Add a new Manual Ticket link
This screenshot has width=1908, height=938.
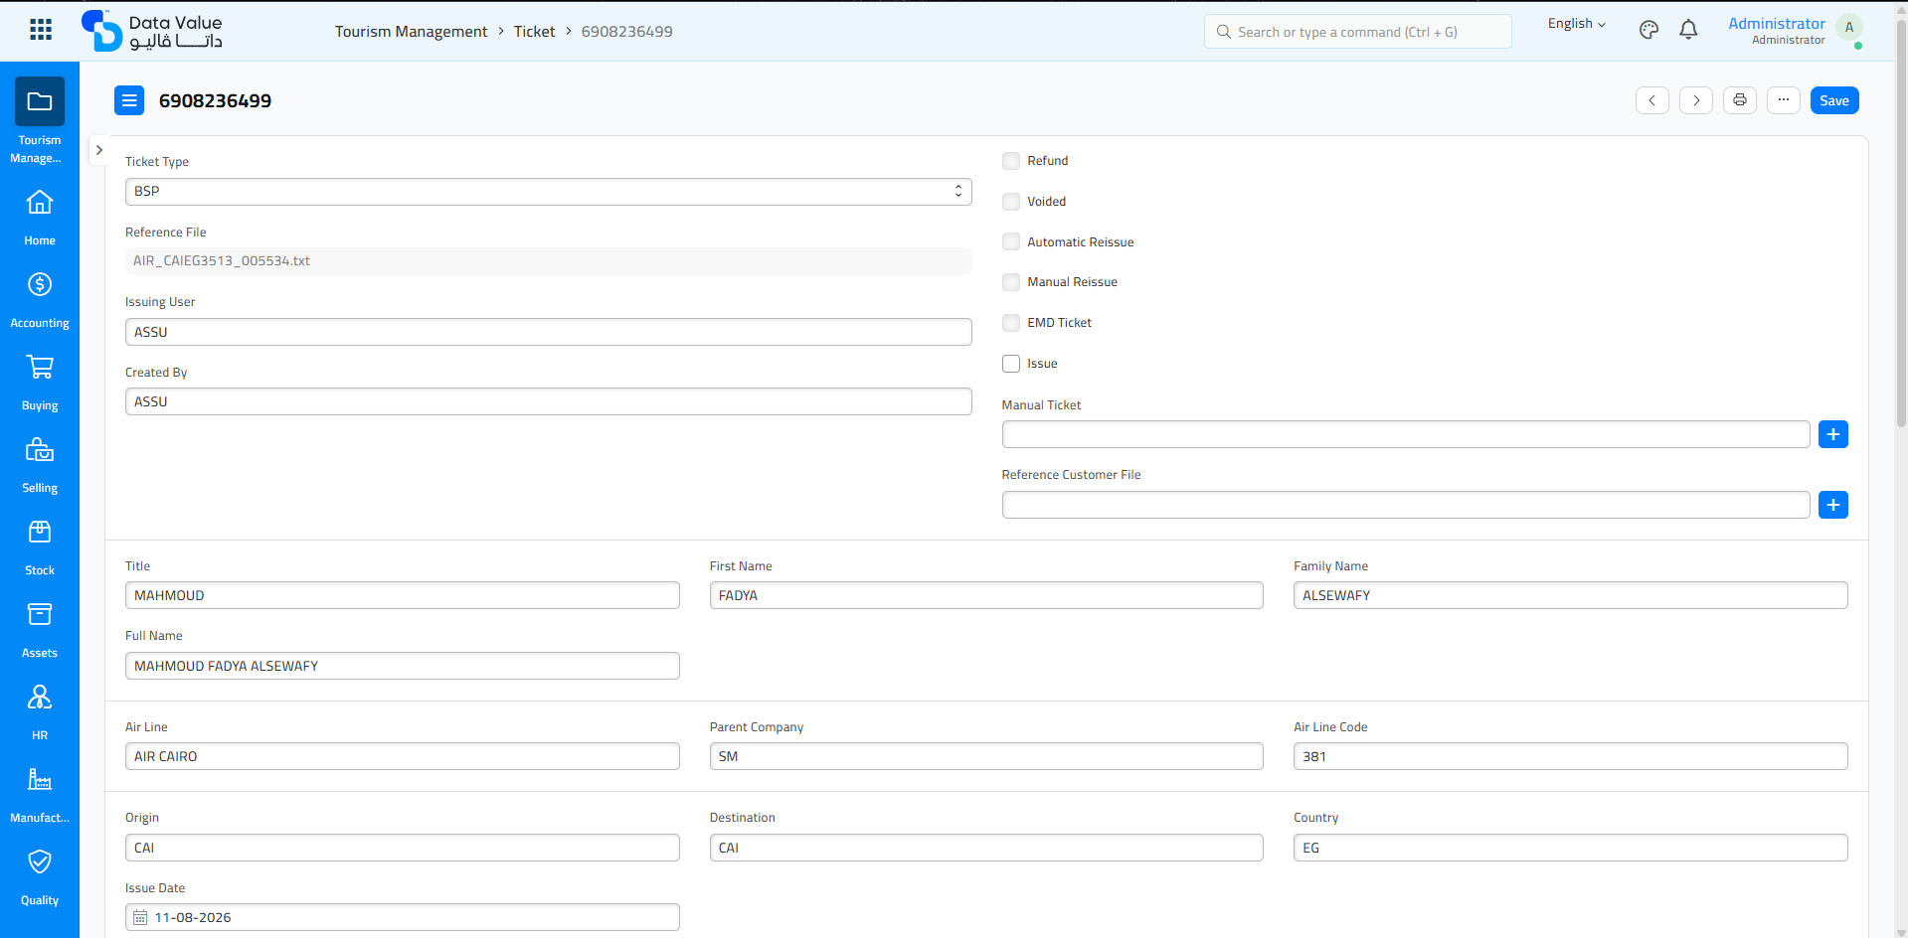(x=1833, y=434)
